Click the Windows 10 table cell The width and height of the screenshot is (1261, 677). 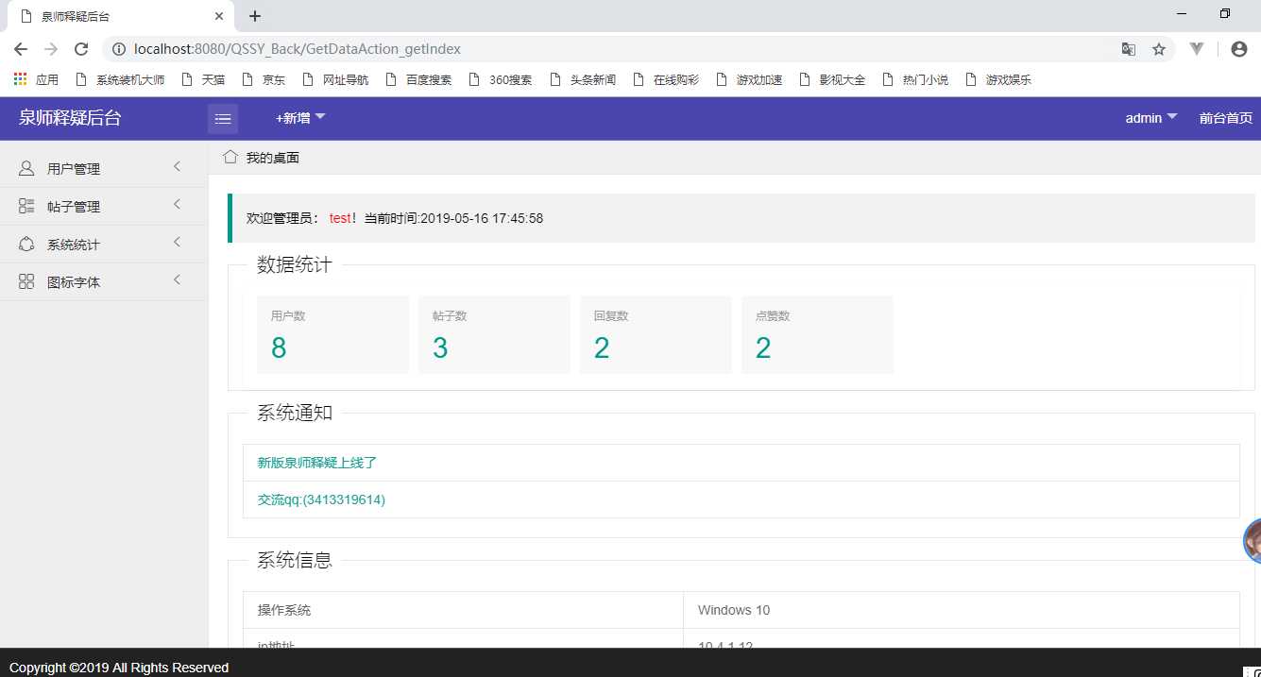click(962, 610)
